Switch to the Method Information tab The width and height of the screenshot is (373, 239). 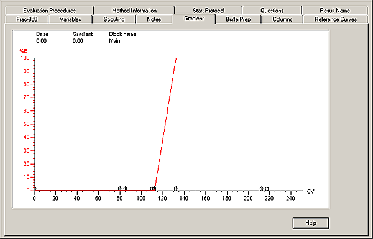click(x=134, y=11)
